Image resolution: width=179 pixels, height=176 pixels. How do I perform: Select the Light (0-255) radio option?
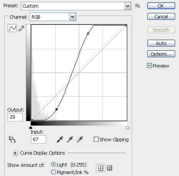[x=53, y=165]
